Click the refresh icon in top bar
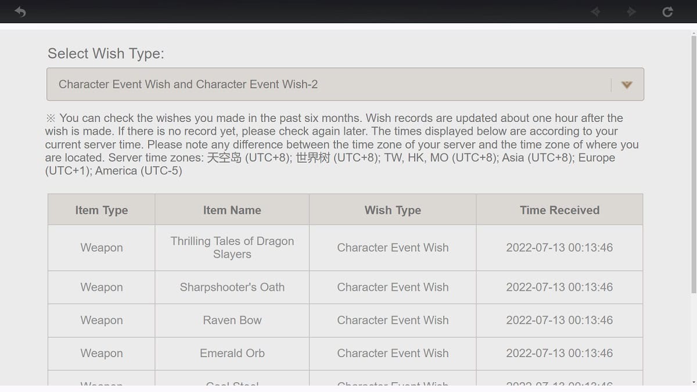 pos(668,12)
